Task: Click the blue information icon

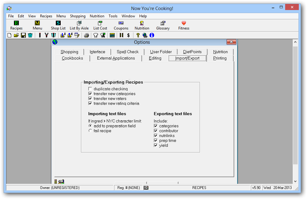Action: pyautogui.click(x=152, y=35)
